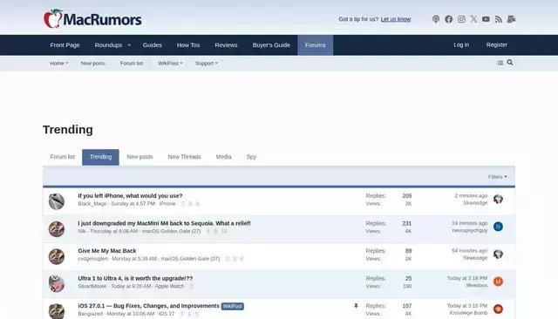Click the '19 minutes ago' latest post time
The width and height of the screenshot is (558, 319).
(x=469, y=223)
